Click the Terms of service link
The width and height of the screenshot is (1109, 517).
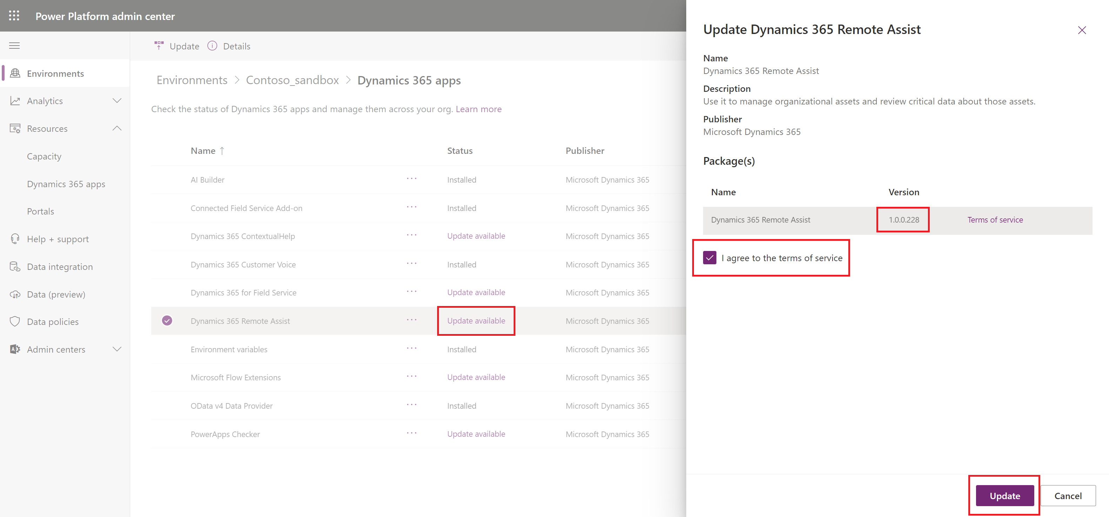(995, 219)
